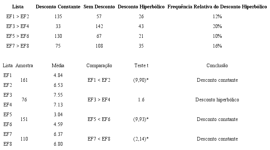This screenshot has height=150, width=270.
Task: Click the mean value 6.80
Action: click(58, 144)
